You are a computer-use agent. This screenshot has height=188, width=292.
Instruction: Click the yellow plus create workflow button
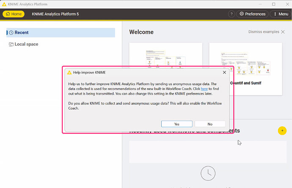[x=282, y=131]
